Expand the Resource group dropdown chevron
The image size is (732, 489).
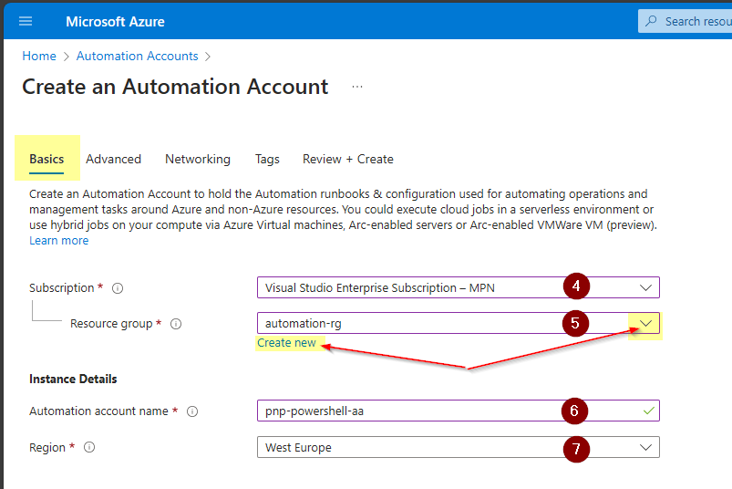(x=645, y=323)
